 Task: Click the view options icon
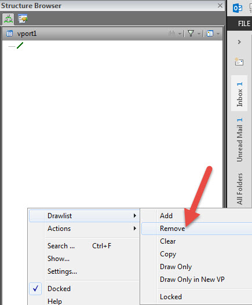pyautogui.click(x=210, y=34)
